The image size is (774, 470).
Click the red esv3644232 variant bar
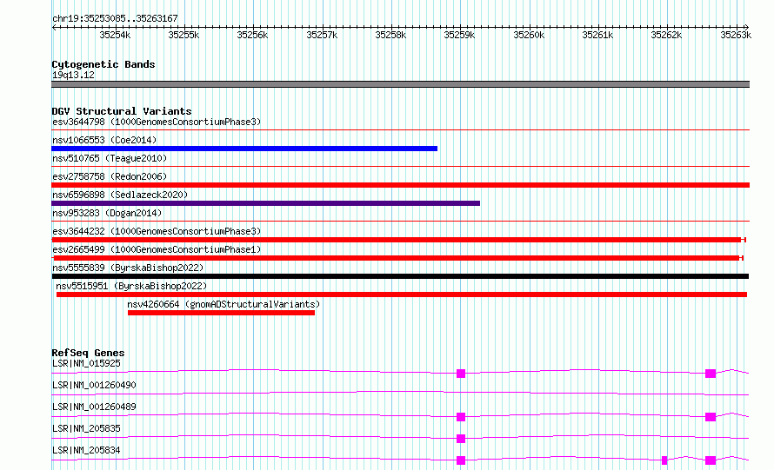(x=398, y=240)
